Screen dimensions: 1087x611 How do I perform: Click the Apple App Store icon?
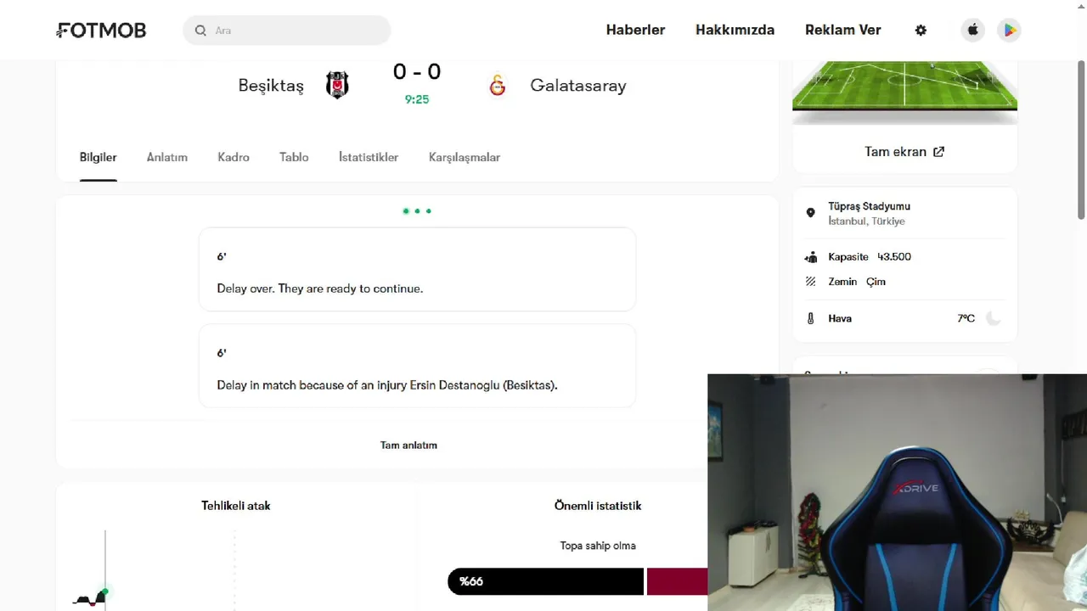[973, 31]
